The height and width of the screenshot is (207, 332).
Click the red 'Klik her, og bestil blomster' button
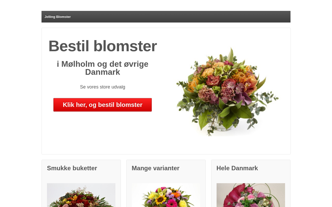[102, 105]
